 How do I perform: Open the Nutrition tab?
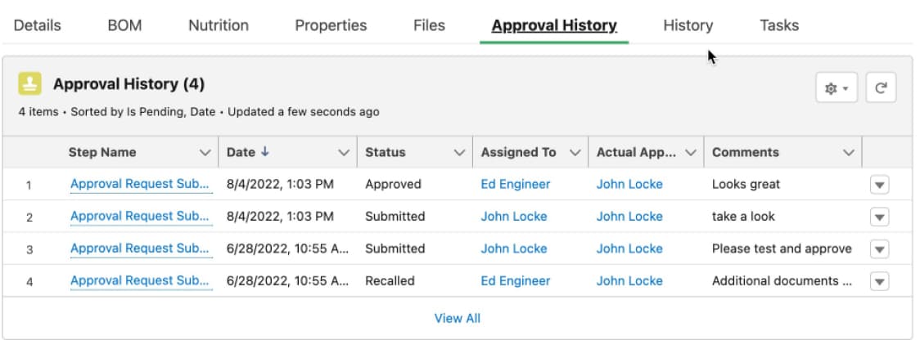[x=219, y=25]
